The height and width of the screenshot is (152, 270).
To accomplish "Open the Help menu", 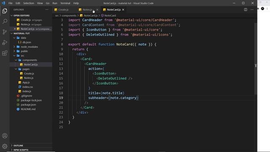I will click(76, 3).
